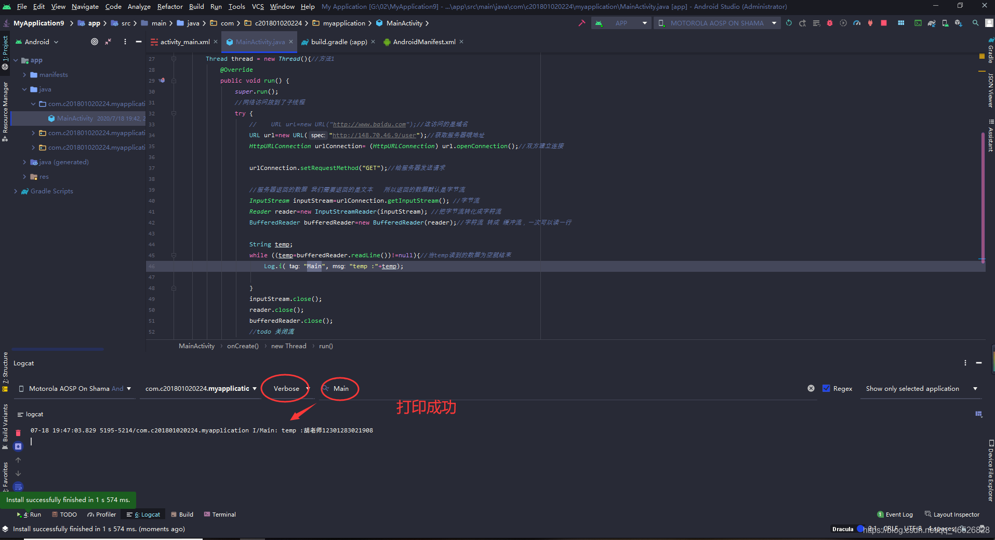This screenshot has width=995, height=540.
Task: Click the green terminal toolbar icon
Action: pyautogui.click(x=918, y=23)
